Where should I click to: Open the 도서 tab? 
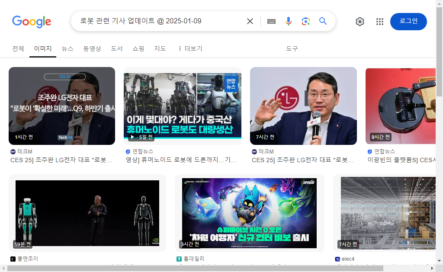coord(117,48)
